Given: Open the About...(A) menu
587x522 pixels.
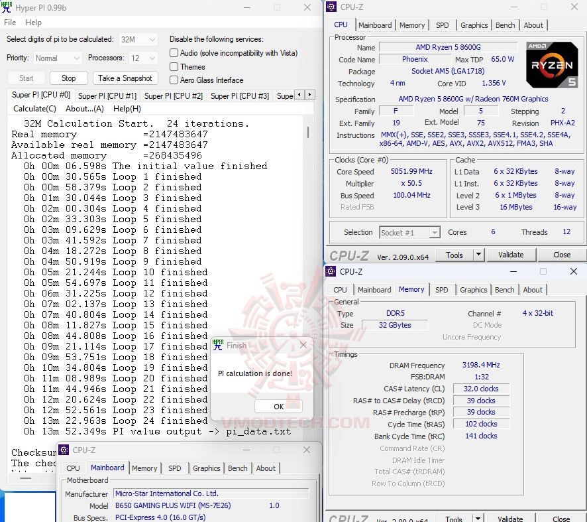Looking at the screenshot, I should coord(85,109).
